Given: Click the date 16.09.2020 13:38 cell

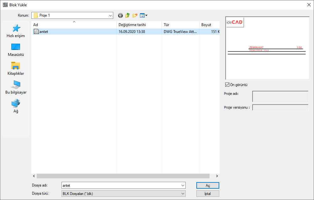Looking at the screenshot, I should (x=132, y=31).
